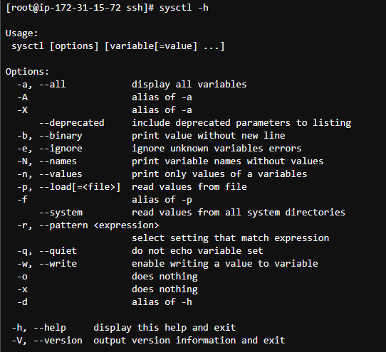The width and height of the screenshot is (386, 352).
Task: Click 'do not echo variable set'
Action: 197,251
